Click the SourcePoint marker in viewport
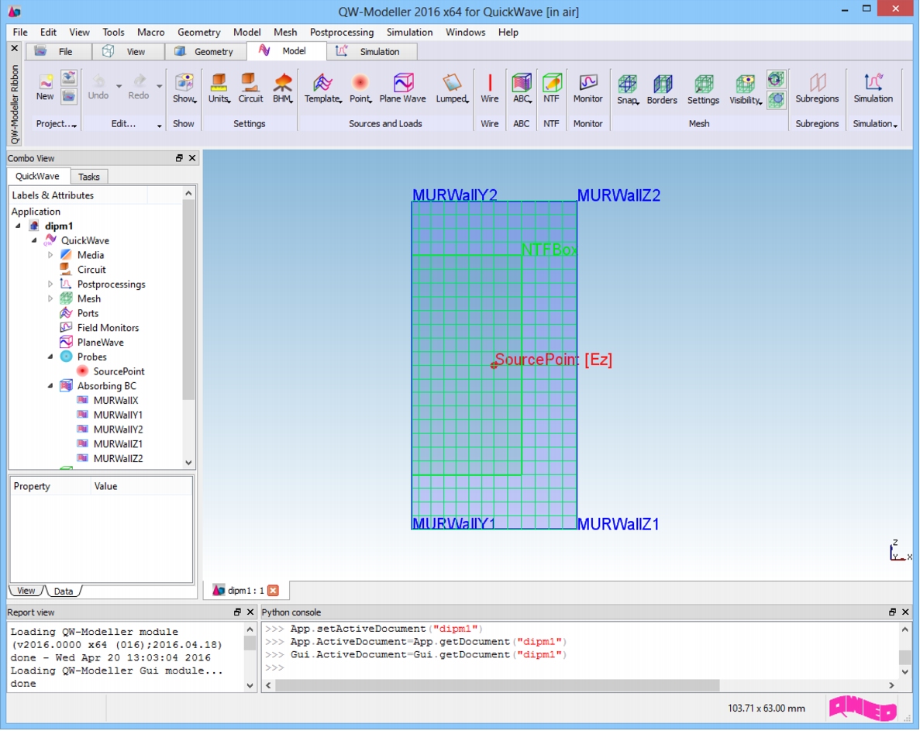 (x=494, y=365)
